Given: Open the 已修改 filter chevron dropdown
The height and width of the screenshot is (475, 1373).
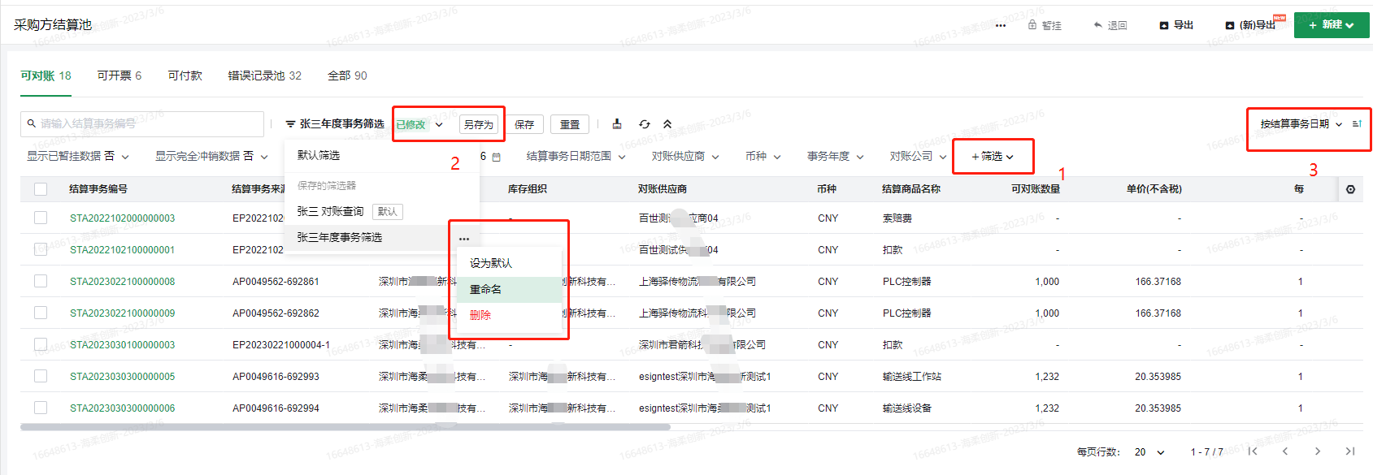Looking at the screenshot, I should (x=439, y=125).
